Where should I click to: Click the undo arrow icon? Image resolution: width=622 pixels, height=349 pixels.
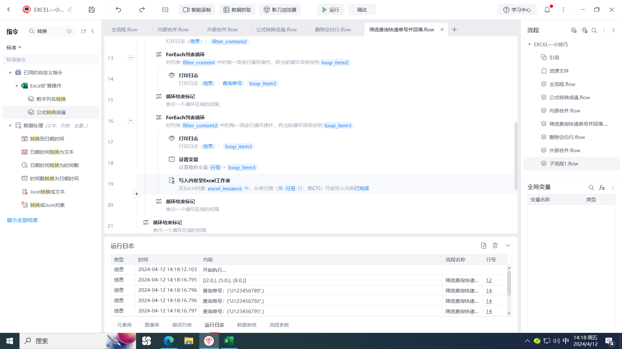tap(118, 10)
